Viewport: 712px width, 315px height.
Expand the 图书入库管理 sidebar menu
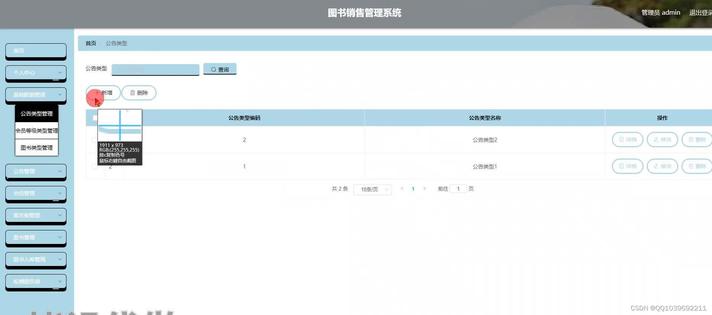(36, 260)
